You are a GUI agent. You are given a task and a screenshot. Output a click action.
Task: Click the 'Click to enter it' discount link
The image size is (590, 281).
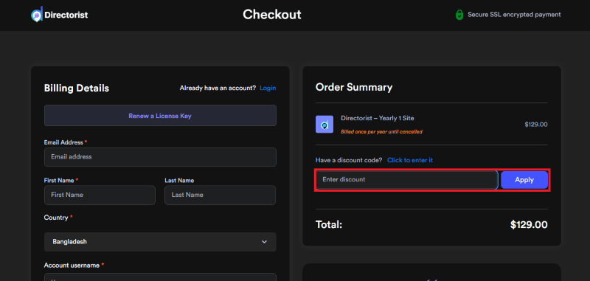click(410, 160)
